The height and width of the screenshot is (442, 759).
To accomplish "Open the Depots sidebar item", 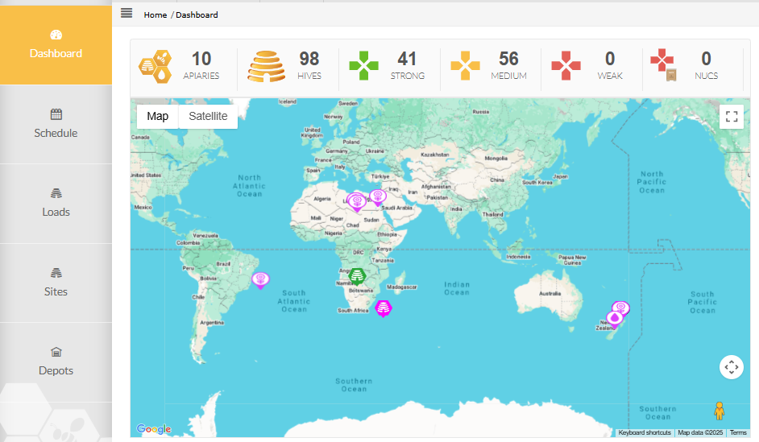I will (x=56, y=362).
